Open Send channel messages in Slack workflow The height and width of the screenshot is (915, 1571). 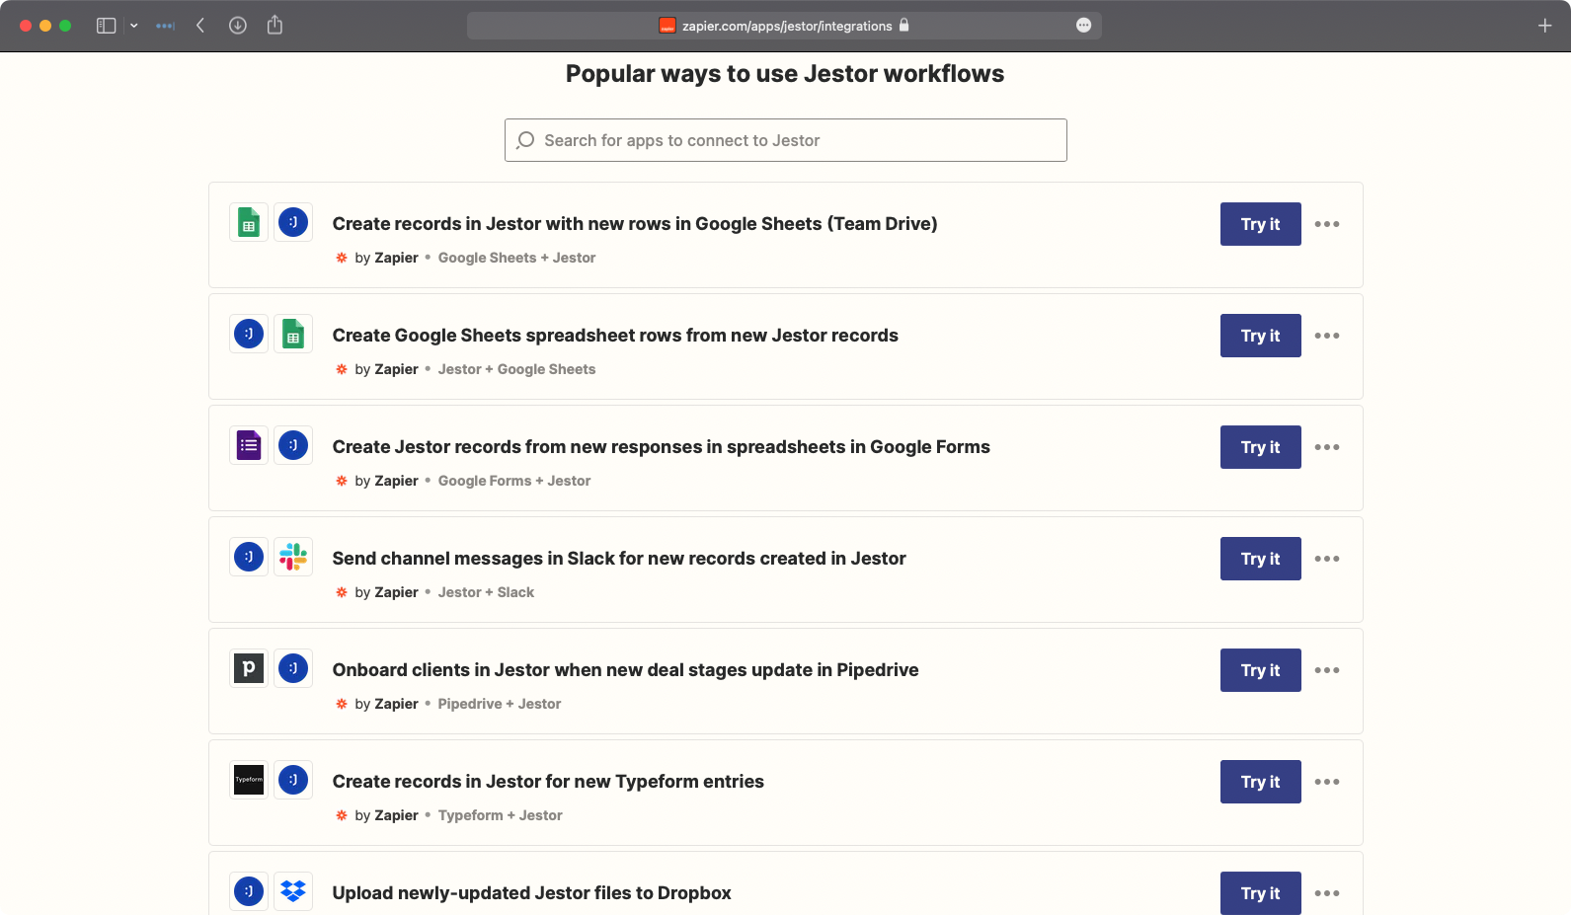(x=619, y=559)
